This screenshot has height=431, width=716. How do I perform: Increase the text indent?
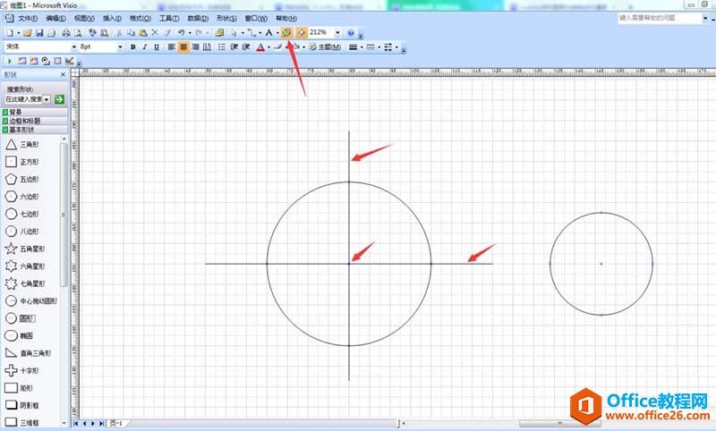tap(246, 47)
